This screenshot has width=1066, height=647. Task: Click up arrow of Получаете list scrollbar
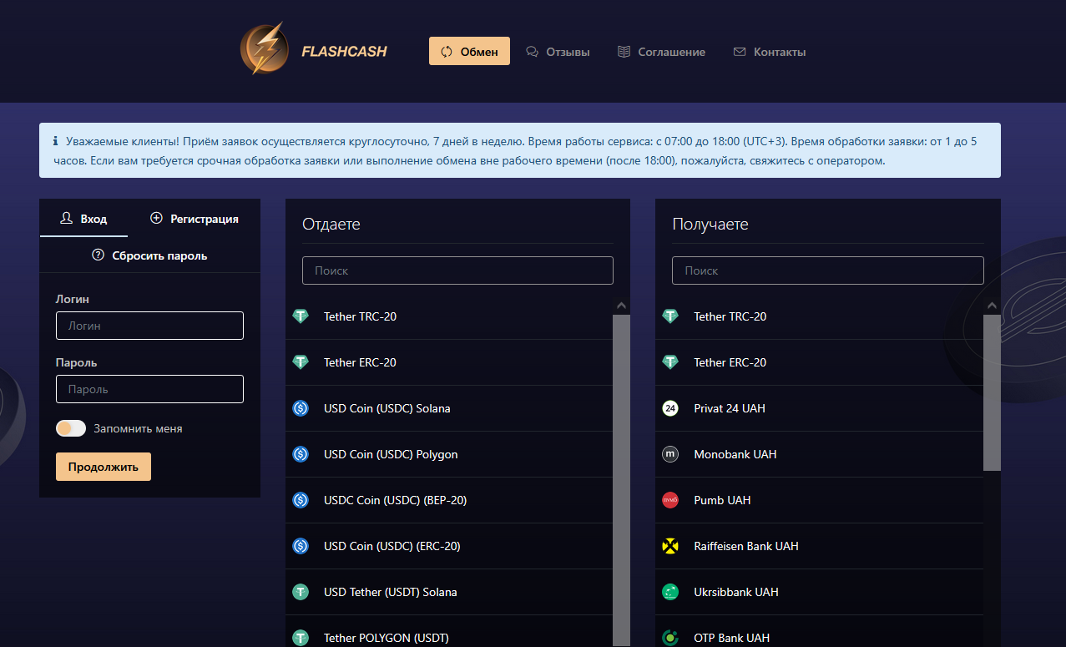click(x=992, y=306)
